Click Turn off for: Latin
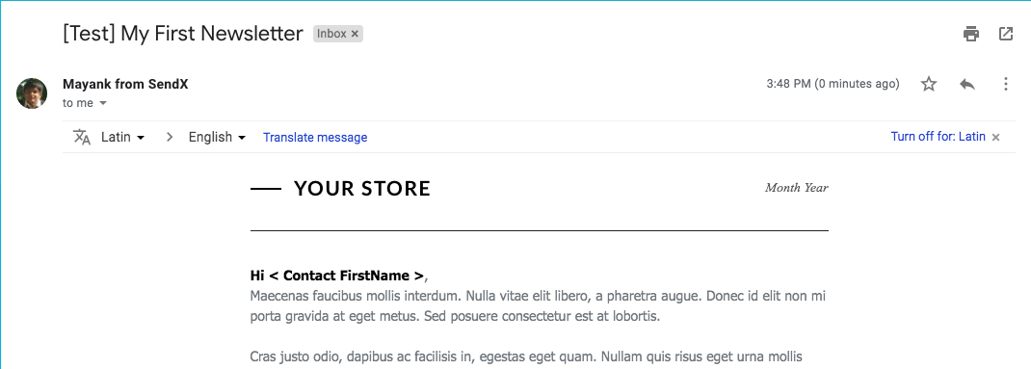1031x369 pixels. click(x=938, y=137)
